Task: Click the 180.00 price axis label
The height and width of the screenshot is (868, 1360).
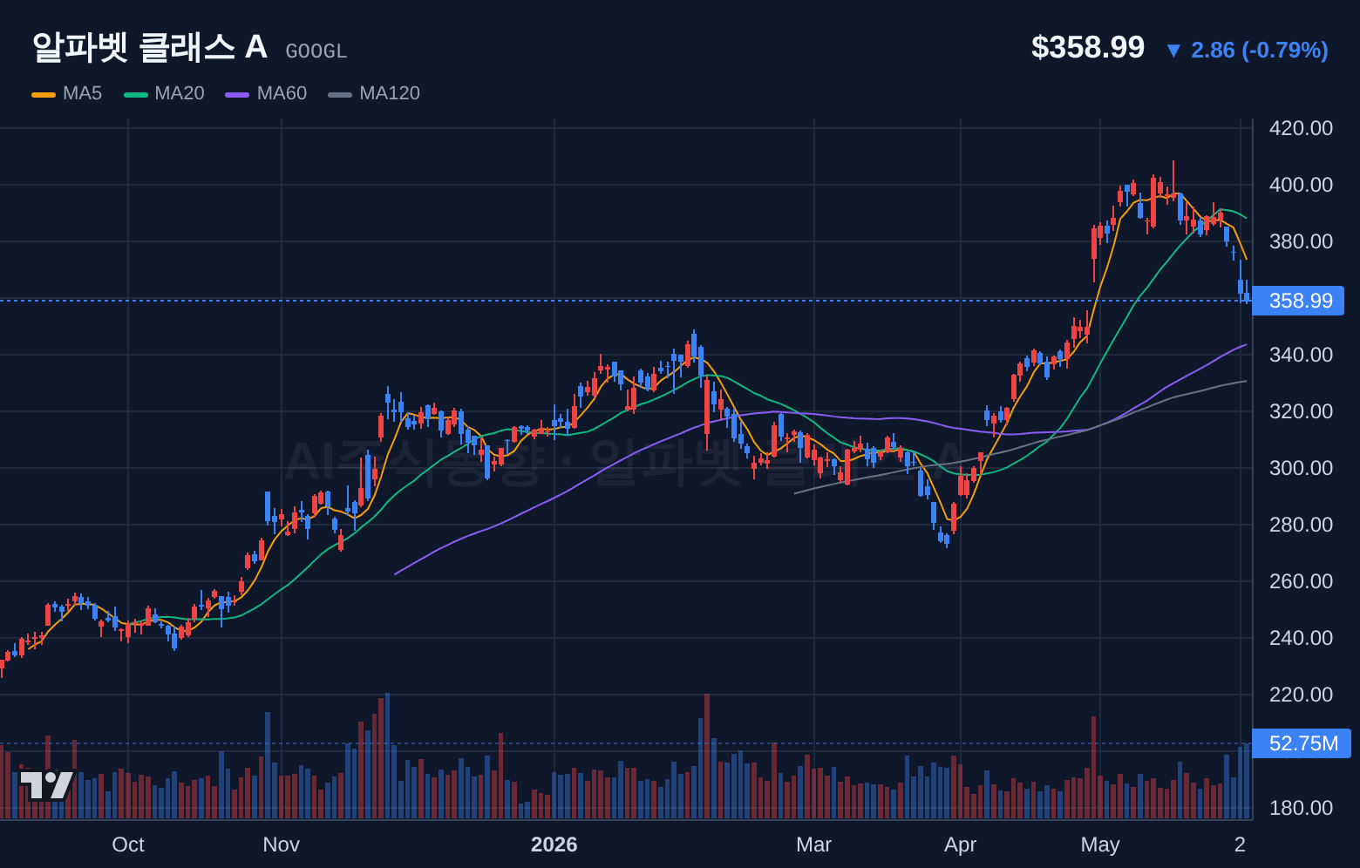Action: point(1301,808)
